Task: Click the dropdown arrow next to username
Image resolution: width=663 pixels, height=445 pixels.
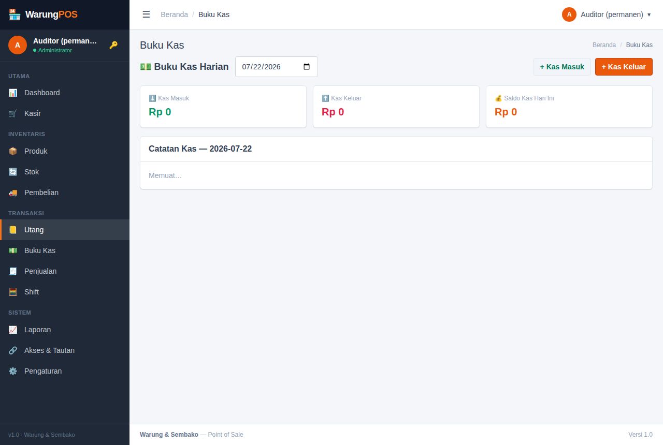Action: 649,14
